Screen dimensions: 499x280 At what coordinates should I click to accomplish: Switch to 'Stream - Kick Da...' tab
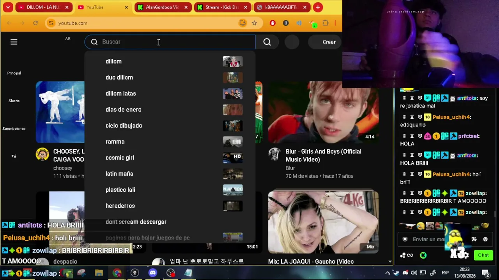click(x=222, y=7)
